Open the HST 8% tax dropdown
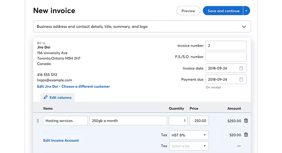Viewport: 282px width, 153px height. tap(189, 135)
